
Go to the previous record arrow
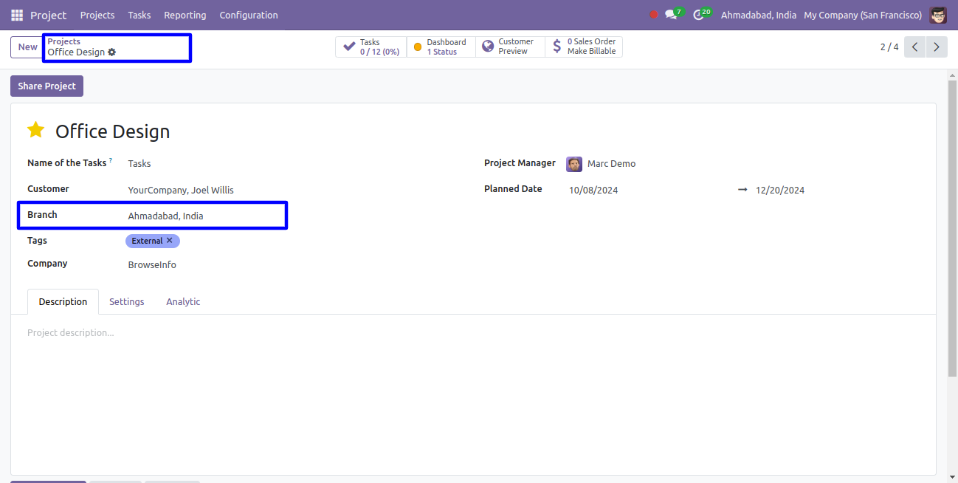[x=914, y=47]
